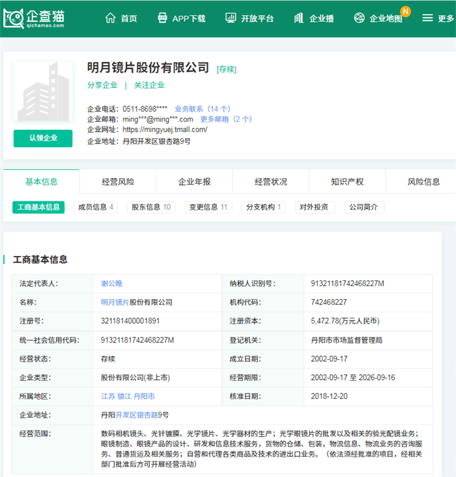Click 镇江 region link

click(124, 396)
